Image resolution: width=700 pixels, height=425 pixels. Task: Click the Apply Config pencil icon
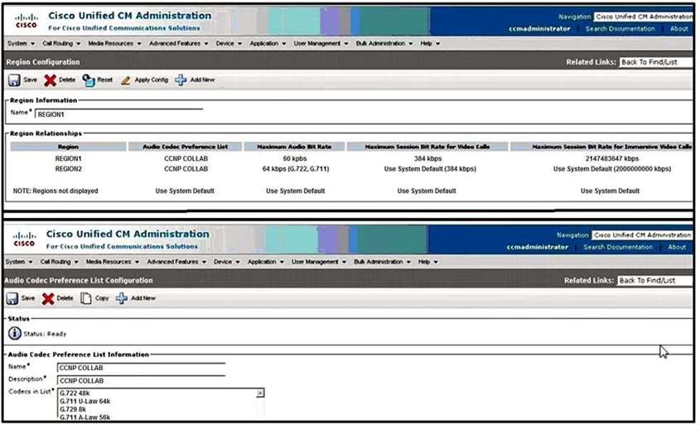pos(126,80)
